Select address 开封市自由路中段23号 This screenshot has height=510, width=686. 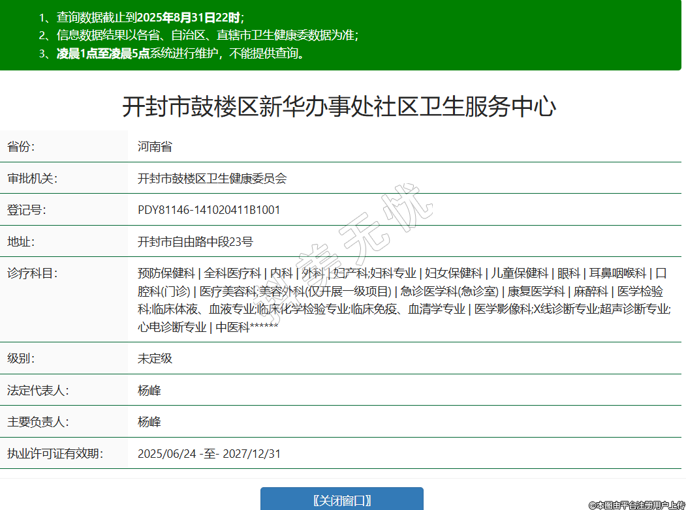(195, 242)
